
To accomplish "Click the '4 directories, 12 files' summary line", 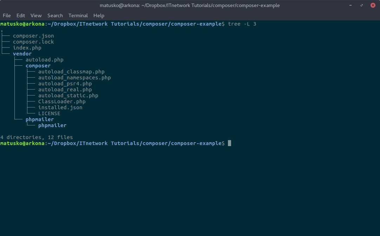I will point(36,137).
